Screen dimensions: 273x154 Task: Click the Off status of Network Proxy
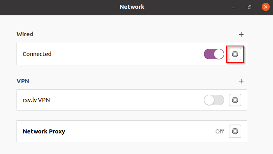click(220, 131)
